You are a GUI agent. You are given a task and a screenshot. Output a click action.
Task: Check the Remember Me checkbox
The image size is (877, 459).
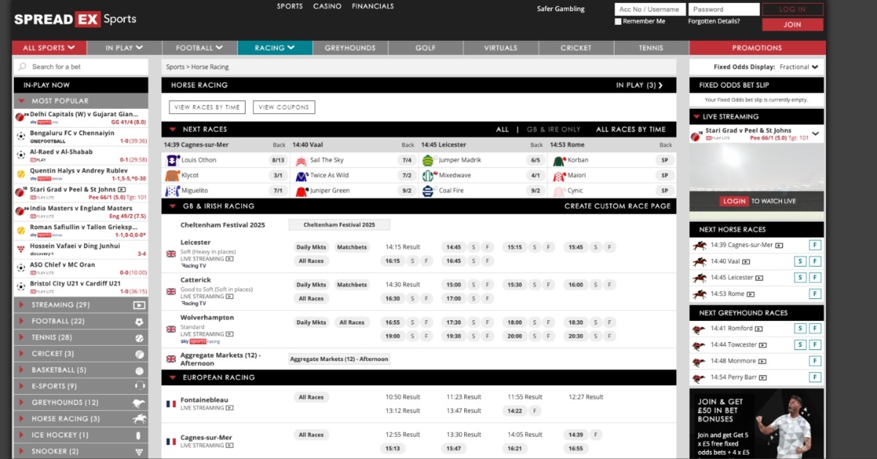coord(618,21)
